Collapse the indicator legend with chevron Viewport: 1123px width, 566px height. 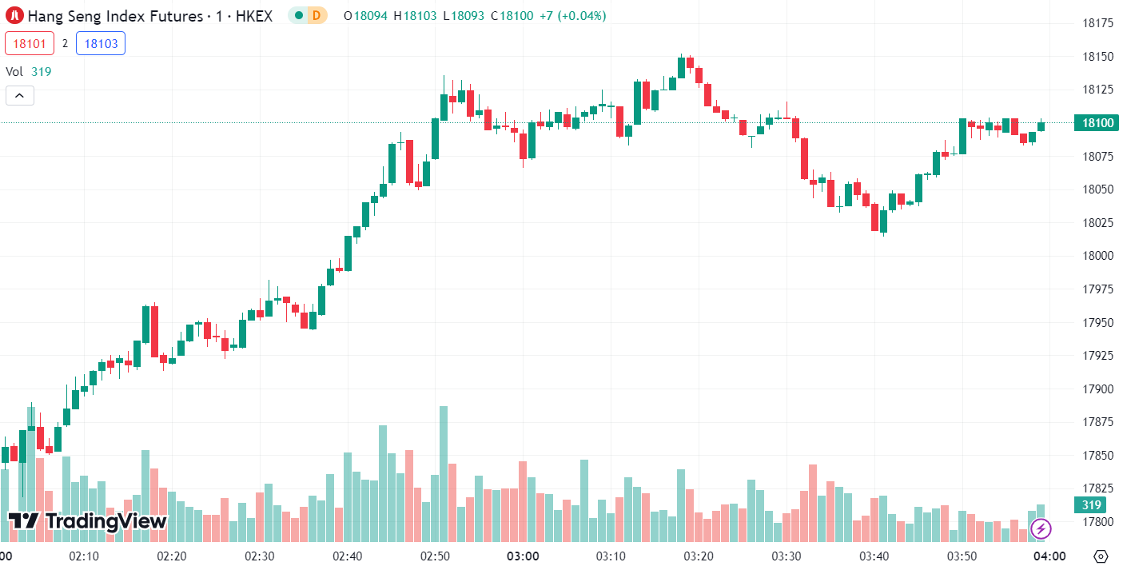(x=20, y=96)
